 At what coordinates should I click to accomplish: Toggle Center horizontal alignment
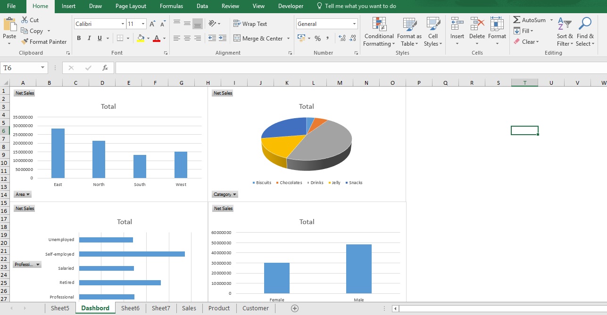pyautogui.click(x=187, y=38)
